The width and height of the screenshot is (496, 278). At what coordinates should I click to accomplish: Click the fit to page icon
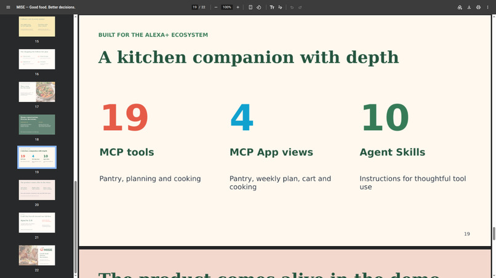click(x=250, y=7)
